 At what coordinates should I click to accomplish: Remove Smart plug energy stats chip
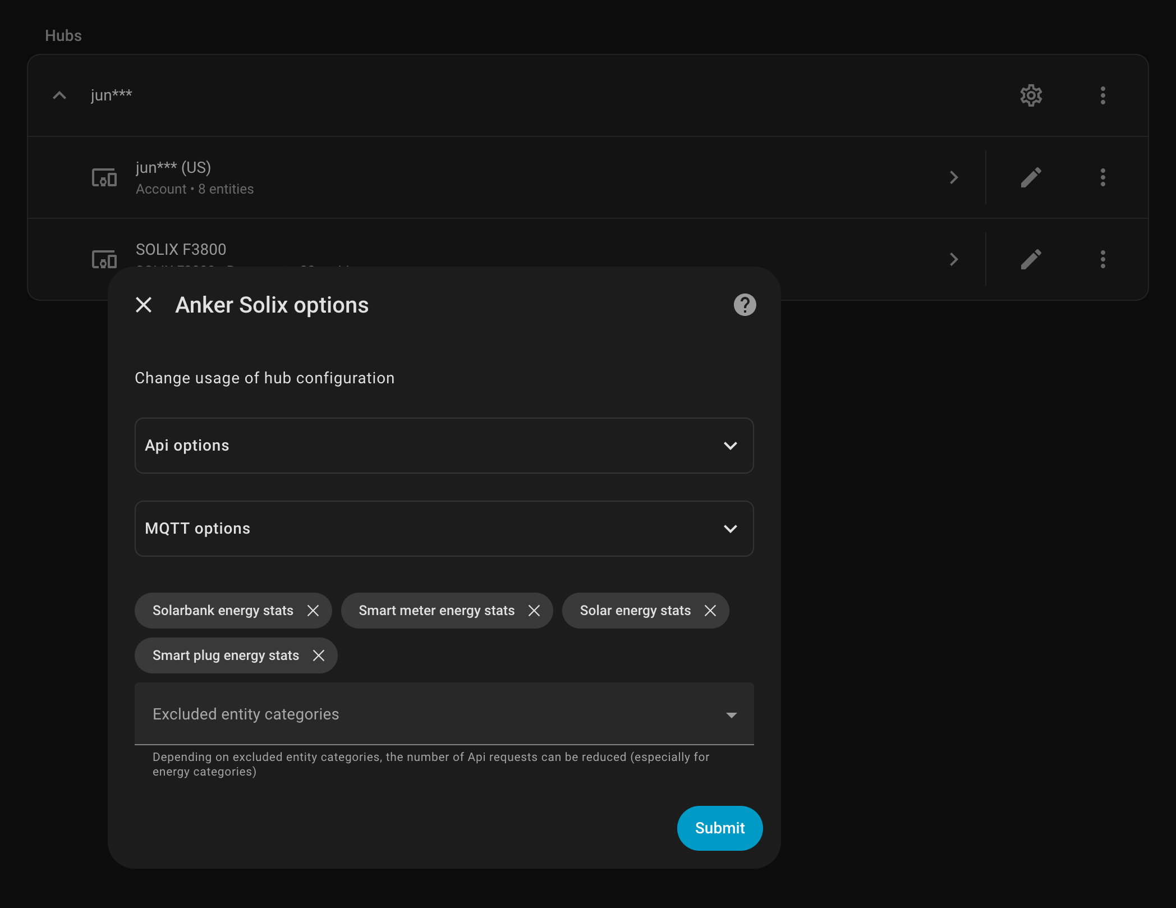tap(319, 655)
